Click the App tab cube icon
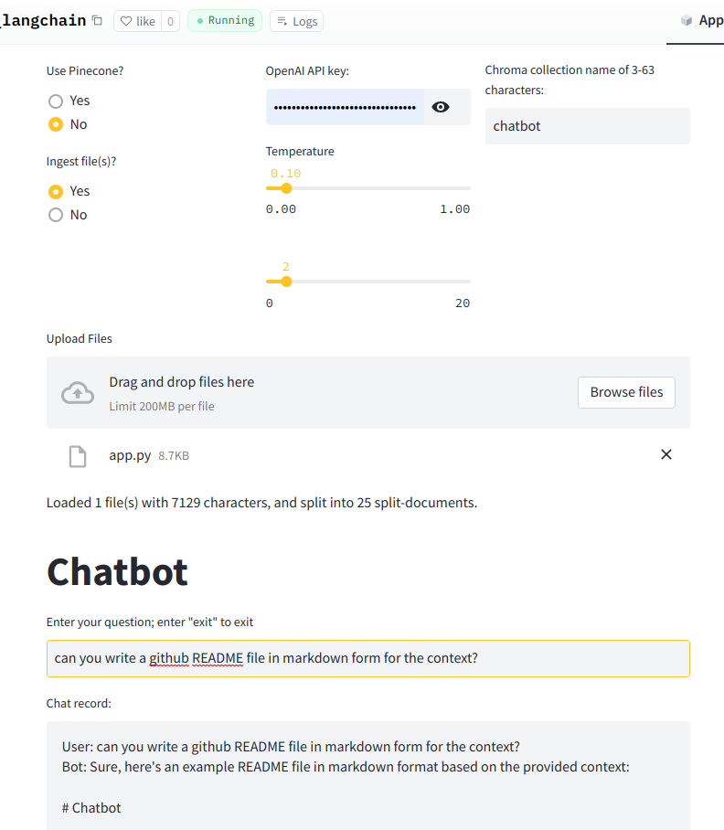Screen dimensions: 724x830 pyautogui.click(x=687, y=20)
